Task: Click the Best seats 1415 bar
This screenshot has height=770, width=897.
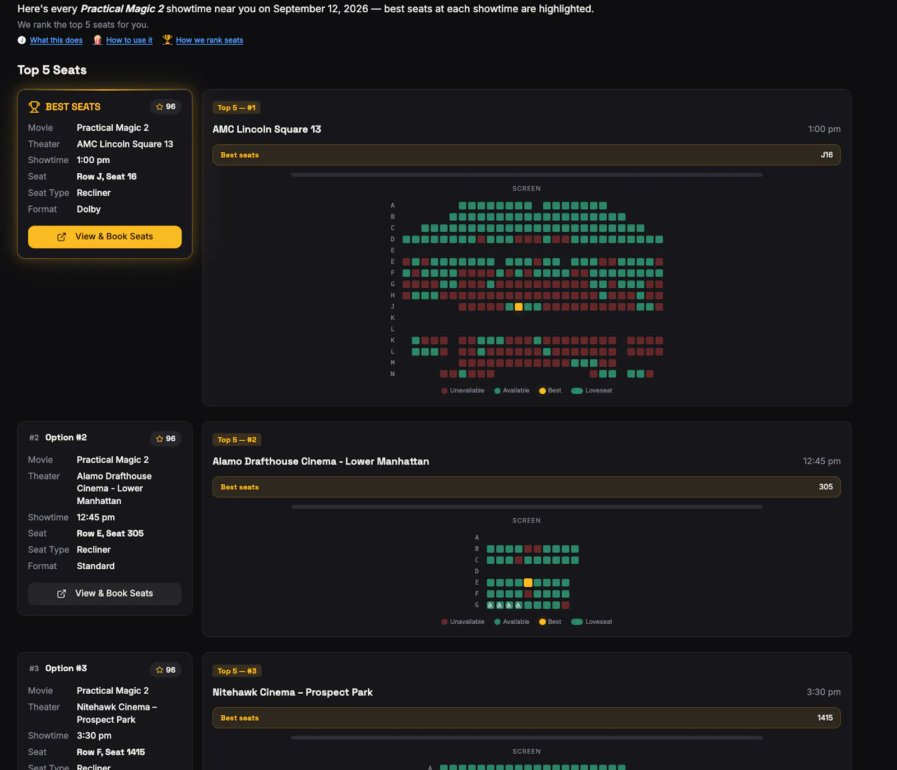Action: [x=526, y=718]
